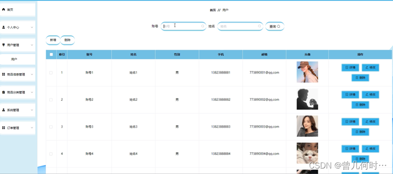Click the grid icon beside 订单管理
The width and height of the screenshot is (393, 174).
[x=4, y=128]
